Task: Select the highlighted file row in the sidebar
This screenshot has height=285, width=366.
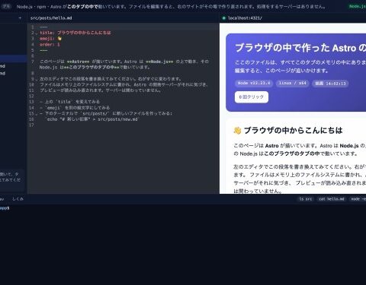Action: 13,59
